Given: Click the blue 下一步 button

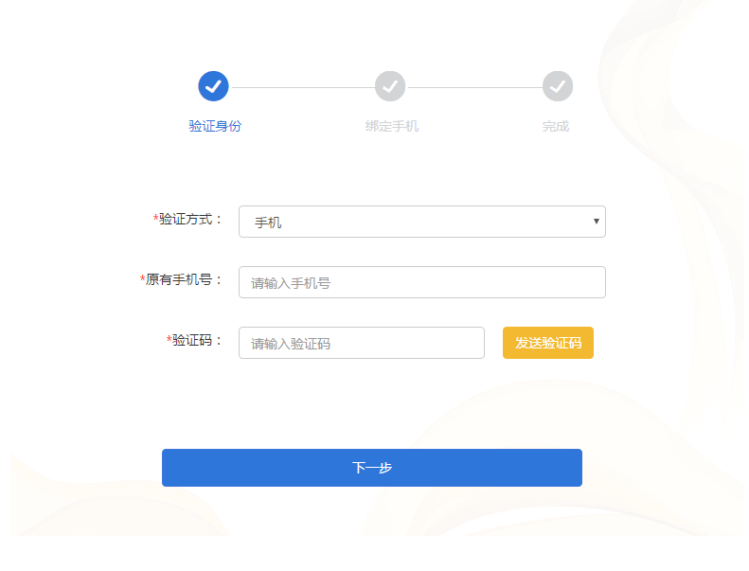Looking at the screenshot, I should pyautogui.click(x=372, y=468).
